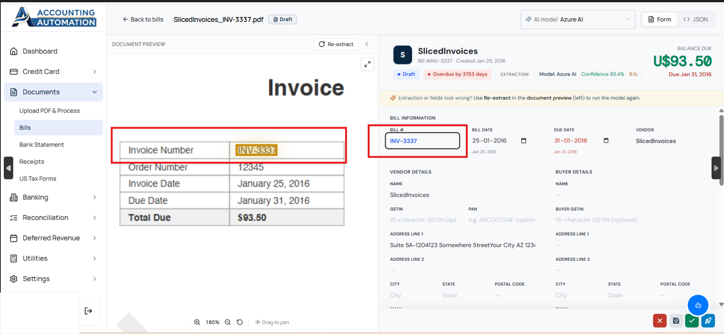Expand the Banking menu chevron
This screenshot has width=724, height=334.
(x=94, y=197)
